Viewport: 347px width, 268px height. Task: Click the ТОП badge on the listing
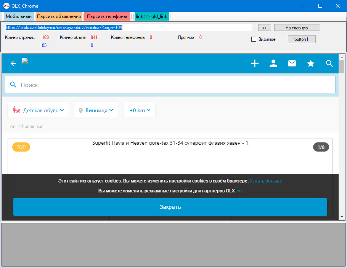pyautogui.click(x=21, y=147)
